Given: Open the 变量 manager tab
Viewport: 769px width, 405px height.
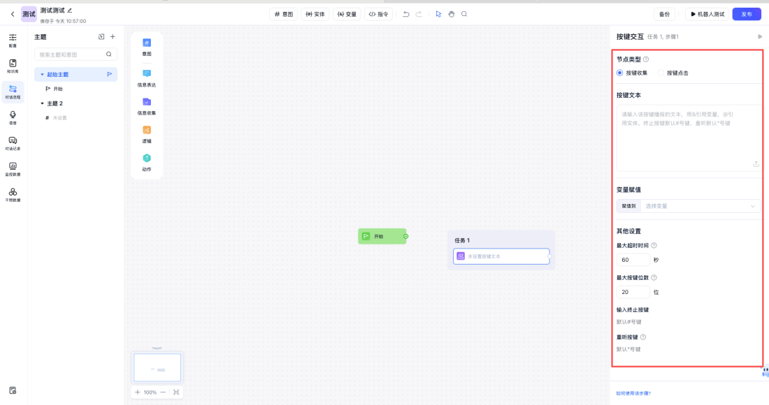Looking at the screenshot, I should coord(348,13).
